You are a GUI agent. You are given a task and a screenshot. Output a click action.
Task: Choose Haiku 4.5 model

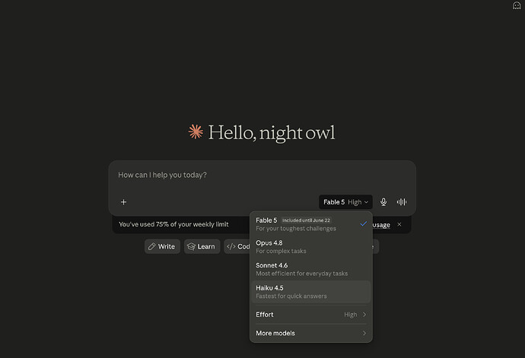pyautogui.click(x=311, y=292)
